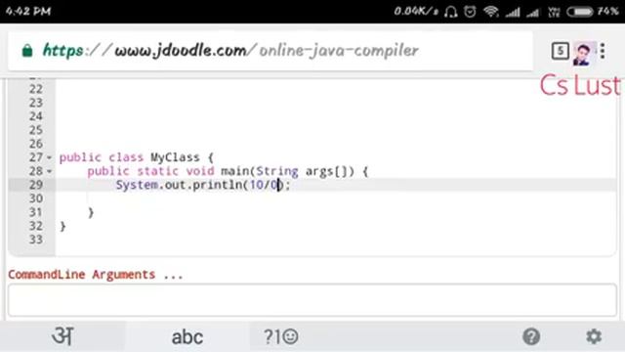Click the closing brace on line 32

coord(62,226)
